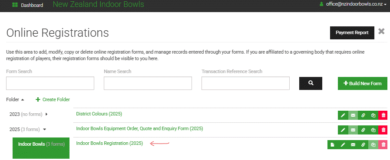The width and height of the screenshot is (390, 160).
Task: Click envelope icon for District Colours (2025)
Action: [353, 115]
